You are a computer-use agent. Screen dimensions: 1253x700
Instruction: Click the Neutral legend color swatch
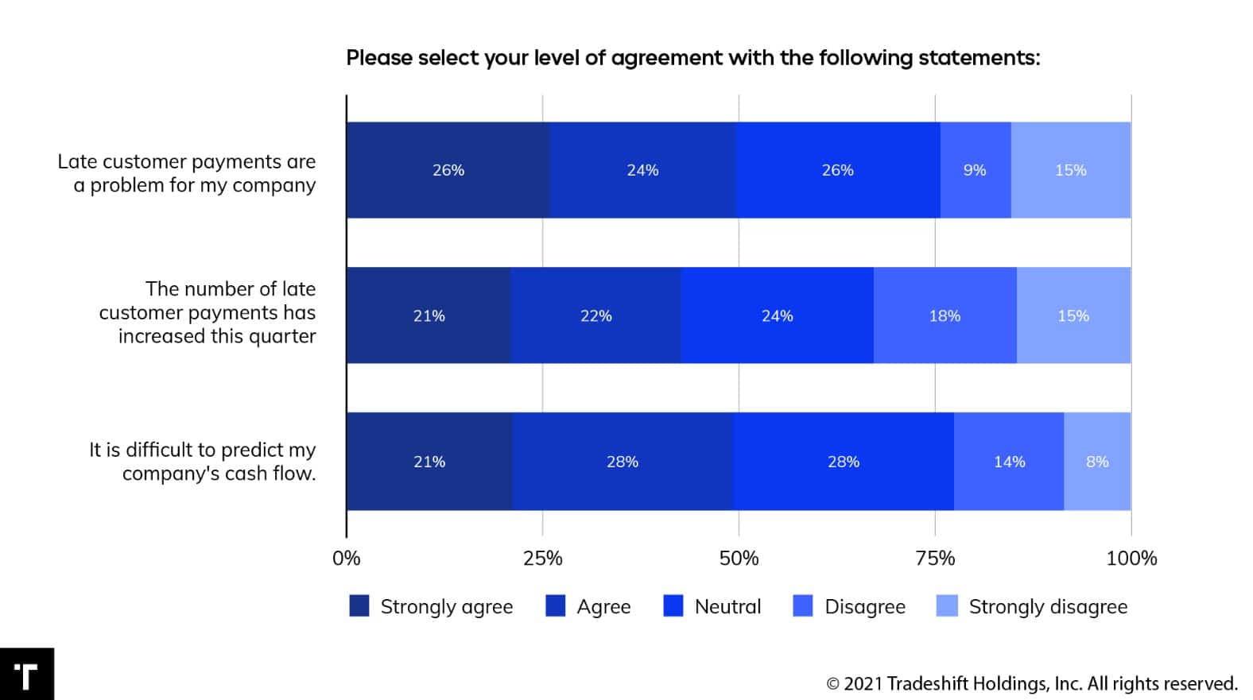(673, 606)
